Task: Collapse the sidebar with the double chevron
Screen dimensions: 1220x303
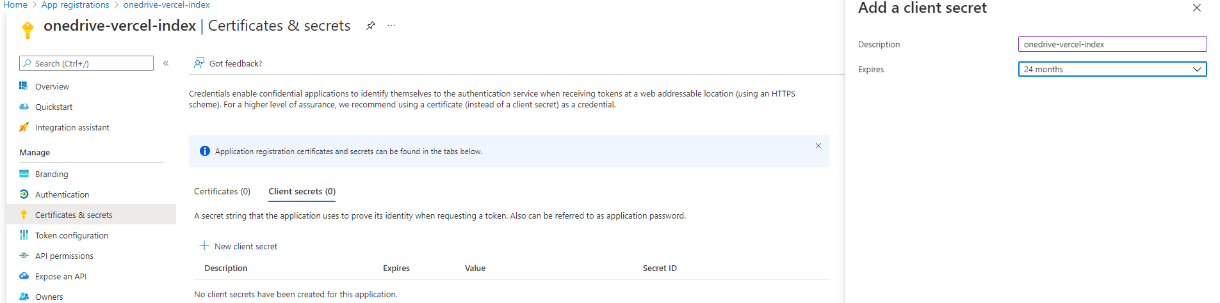Action: point(166,63)
